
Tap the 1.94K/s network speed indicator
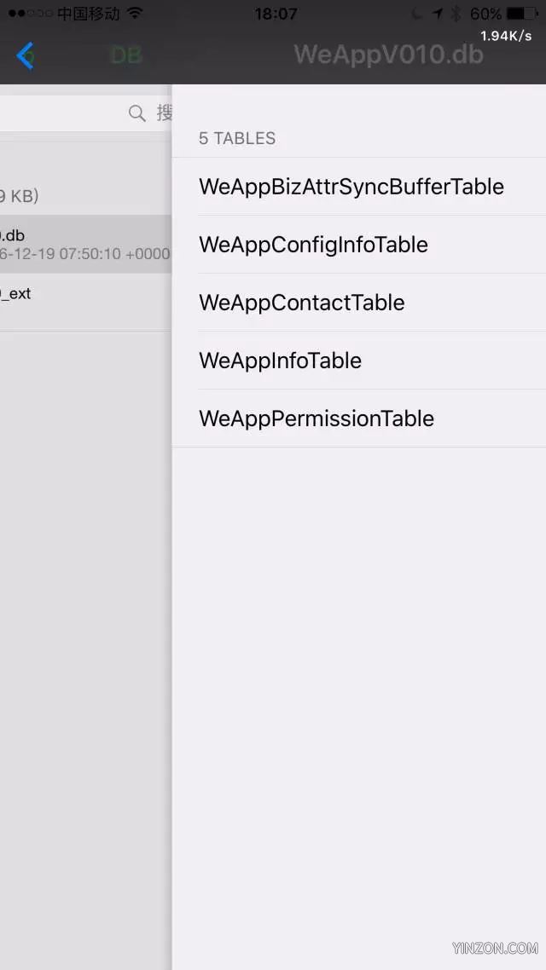[x=506, y=36]
